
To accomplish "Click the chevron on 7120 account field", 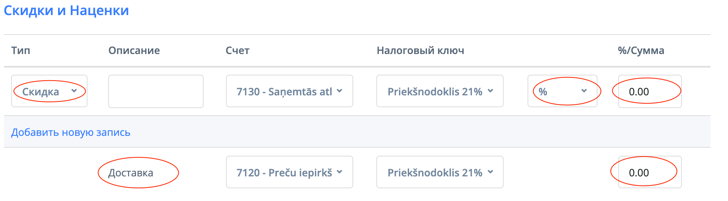I will (339, 172).
